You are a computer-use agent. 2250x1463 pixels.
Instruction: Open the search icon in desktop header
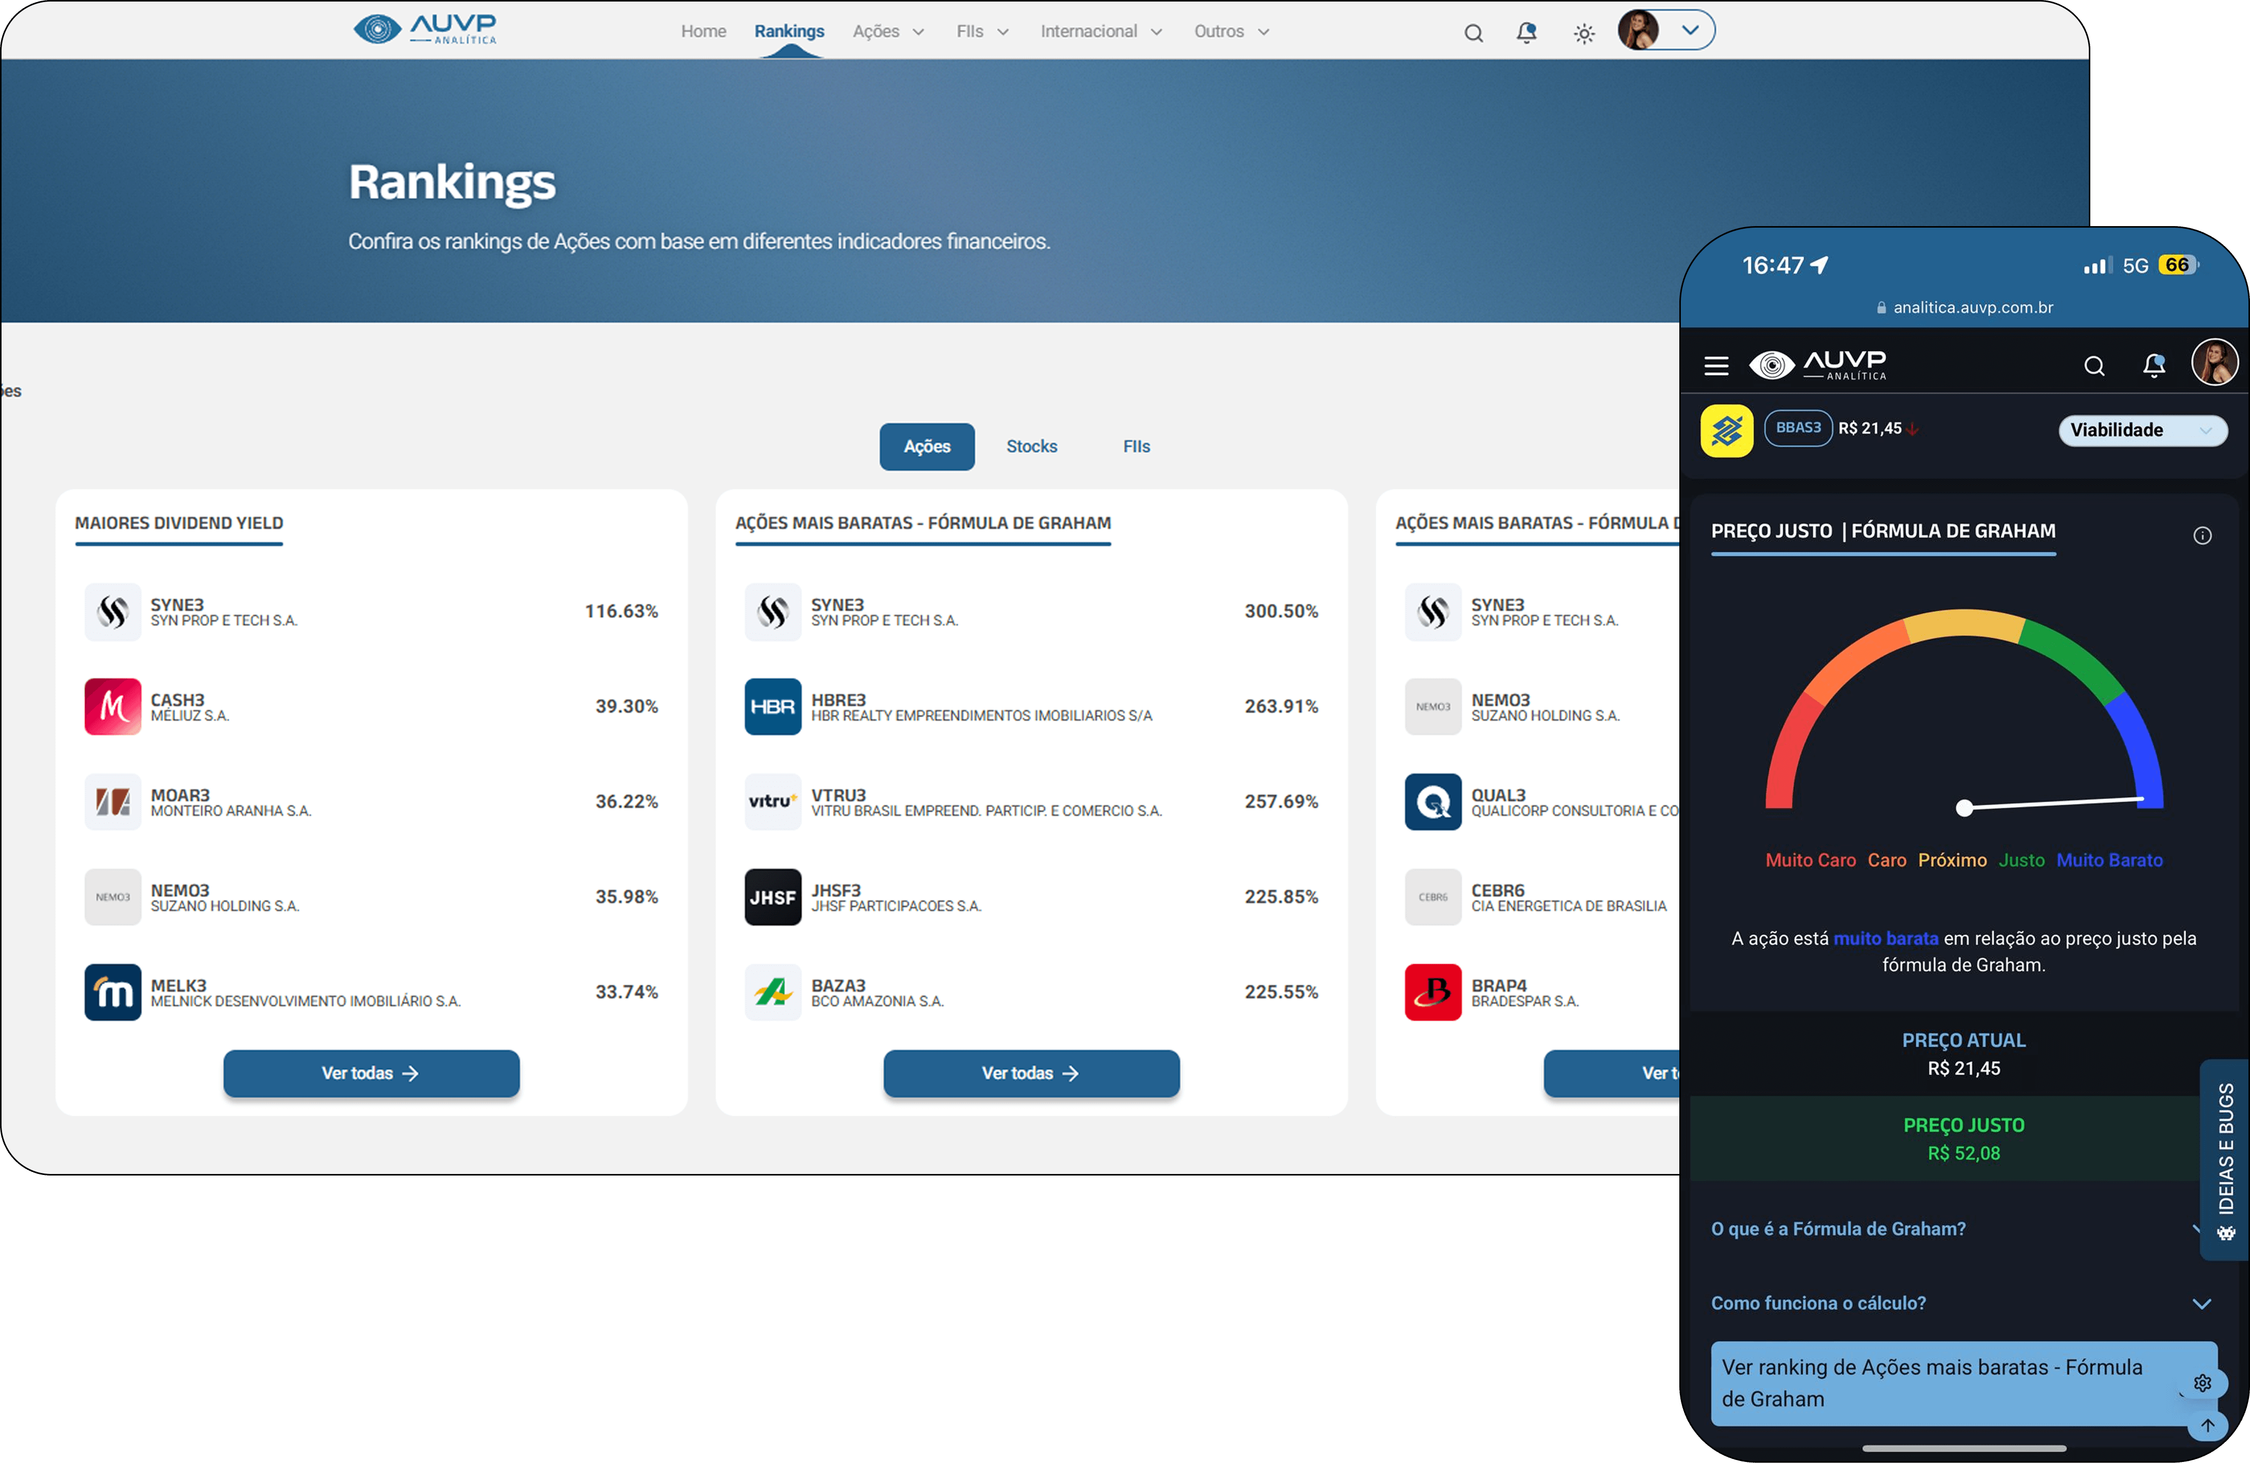1473,33
